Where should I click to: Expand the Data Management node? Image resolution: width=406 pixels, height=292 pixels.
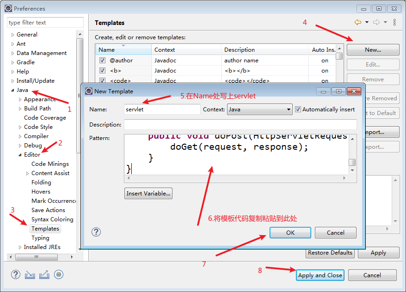(x=12, y=53)
